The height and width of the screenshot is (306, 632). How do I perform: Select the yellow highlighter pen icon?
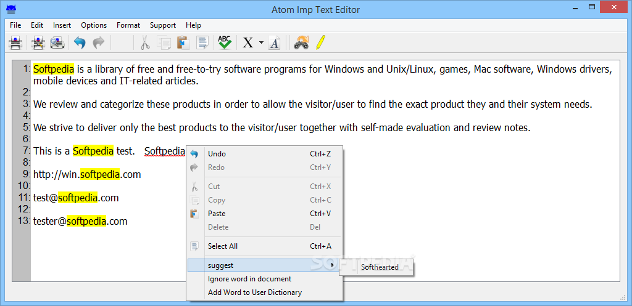[x=320, y=42]
